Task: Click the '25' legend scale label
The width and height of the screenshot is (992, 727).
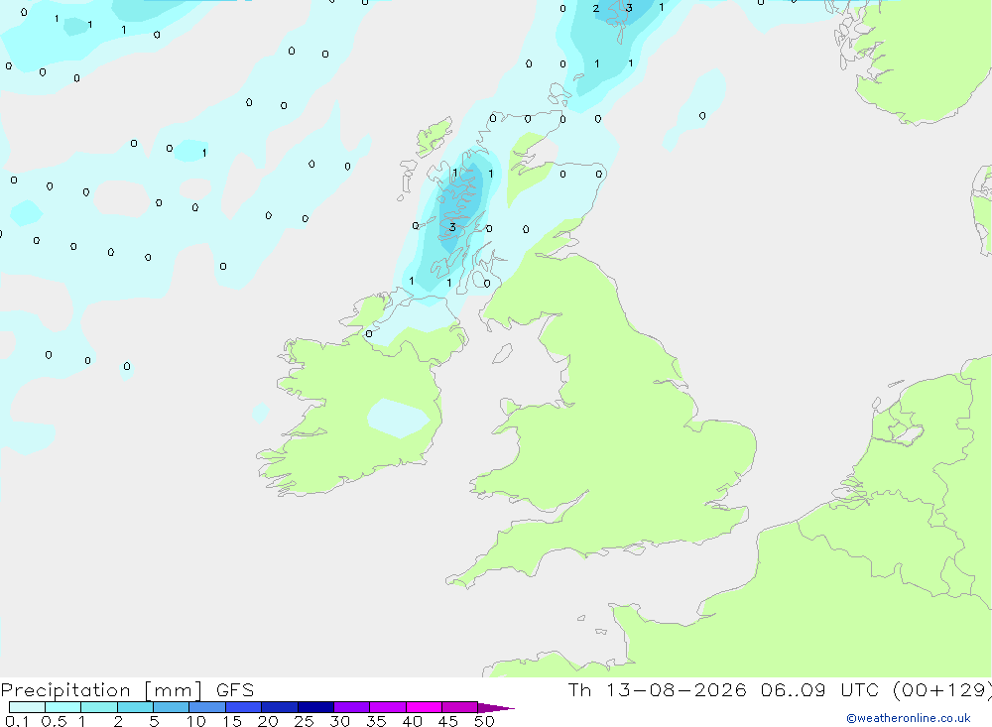Action: coord(304,721)
